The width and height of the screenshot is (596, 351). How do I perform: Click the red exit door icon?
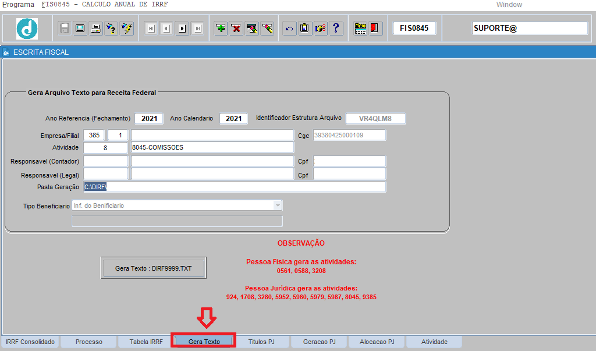tap(375, 28)
